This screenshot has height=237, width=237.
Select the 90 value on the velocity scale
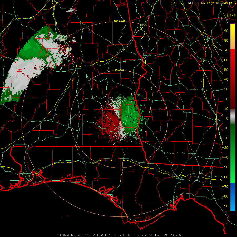tap(226, 31)
